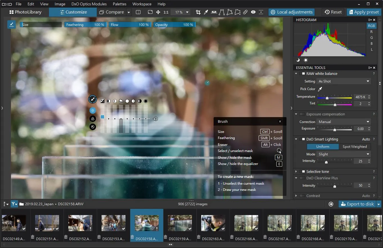The width and height of the screenshot is (383, 248).
Task: Open the Palettes menu
Action: pos(120,4)
